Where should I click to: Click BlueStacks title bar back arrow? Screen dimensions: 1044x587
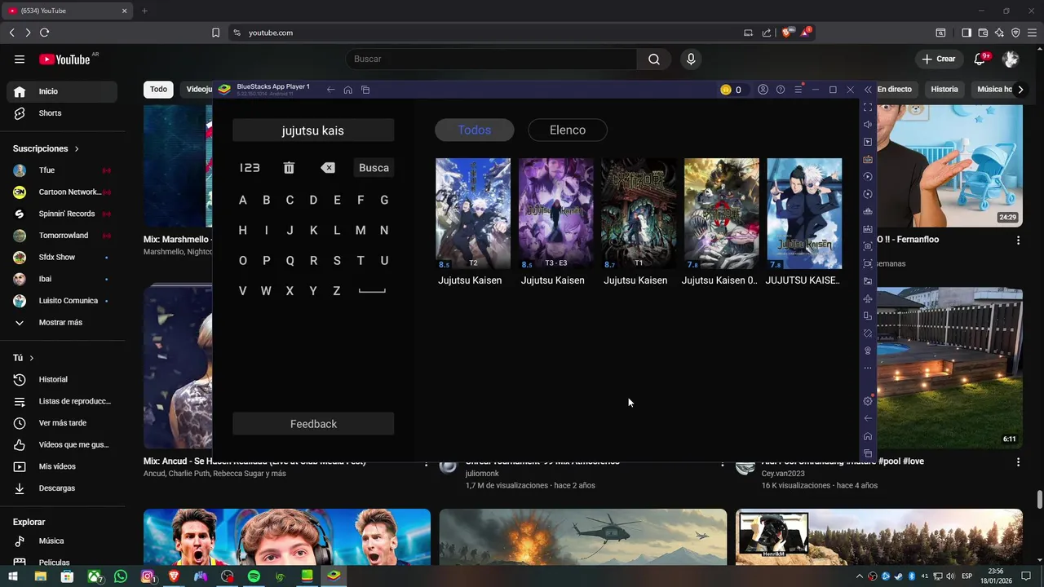pos(330,90)
